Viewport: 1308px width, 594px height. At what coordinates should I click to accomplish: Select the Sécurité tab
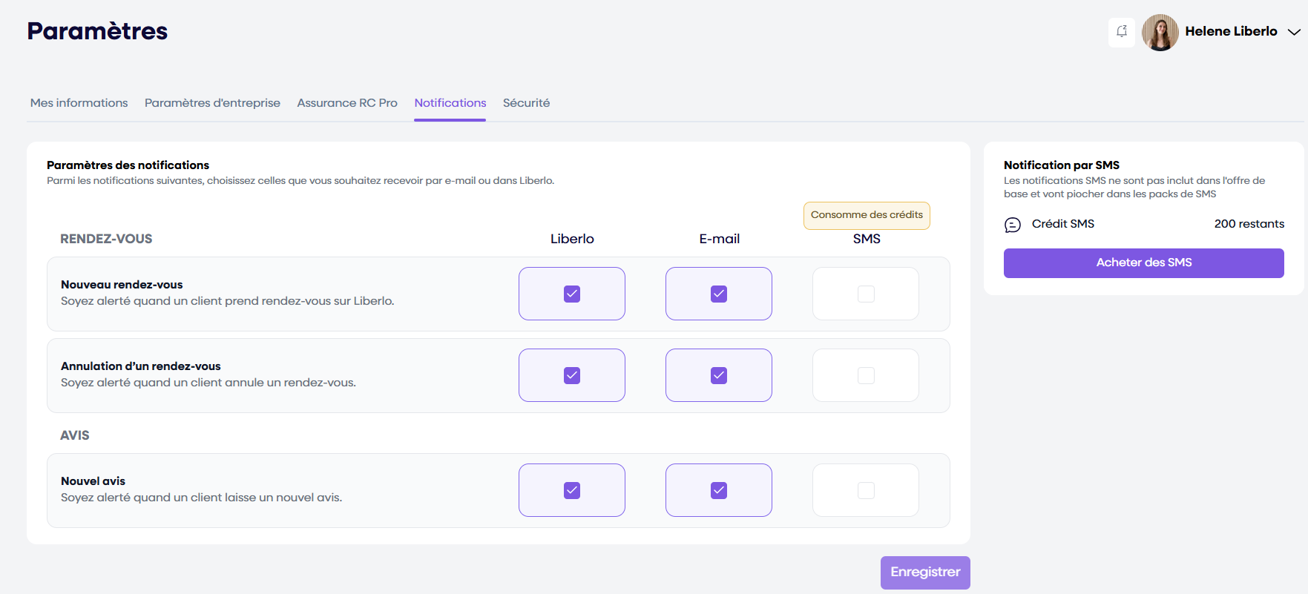tap(526, 103)
